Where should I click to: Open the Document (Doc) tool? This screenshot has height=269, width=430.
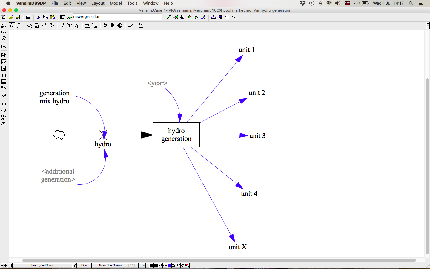coord(4,46)
